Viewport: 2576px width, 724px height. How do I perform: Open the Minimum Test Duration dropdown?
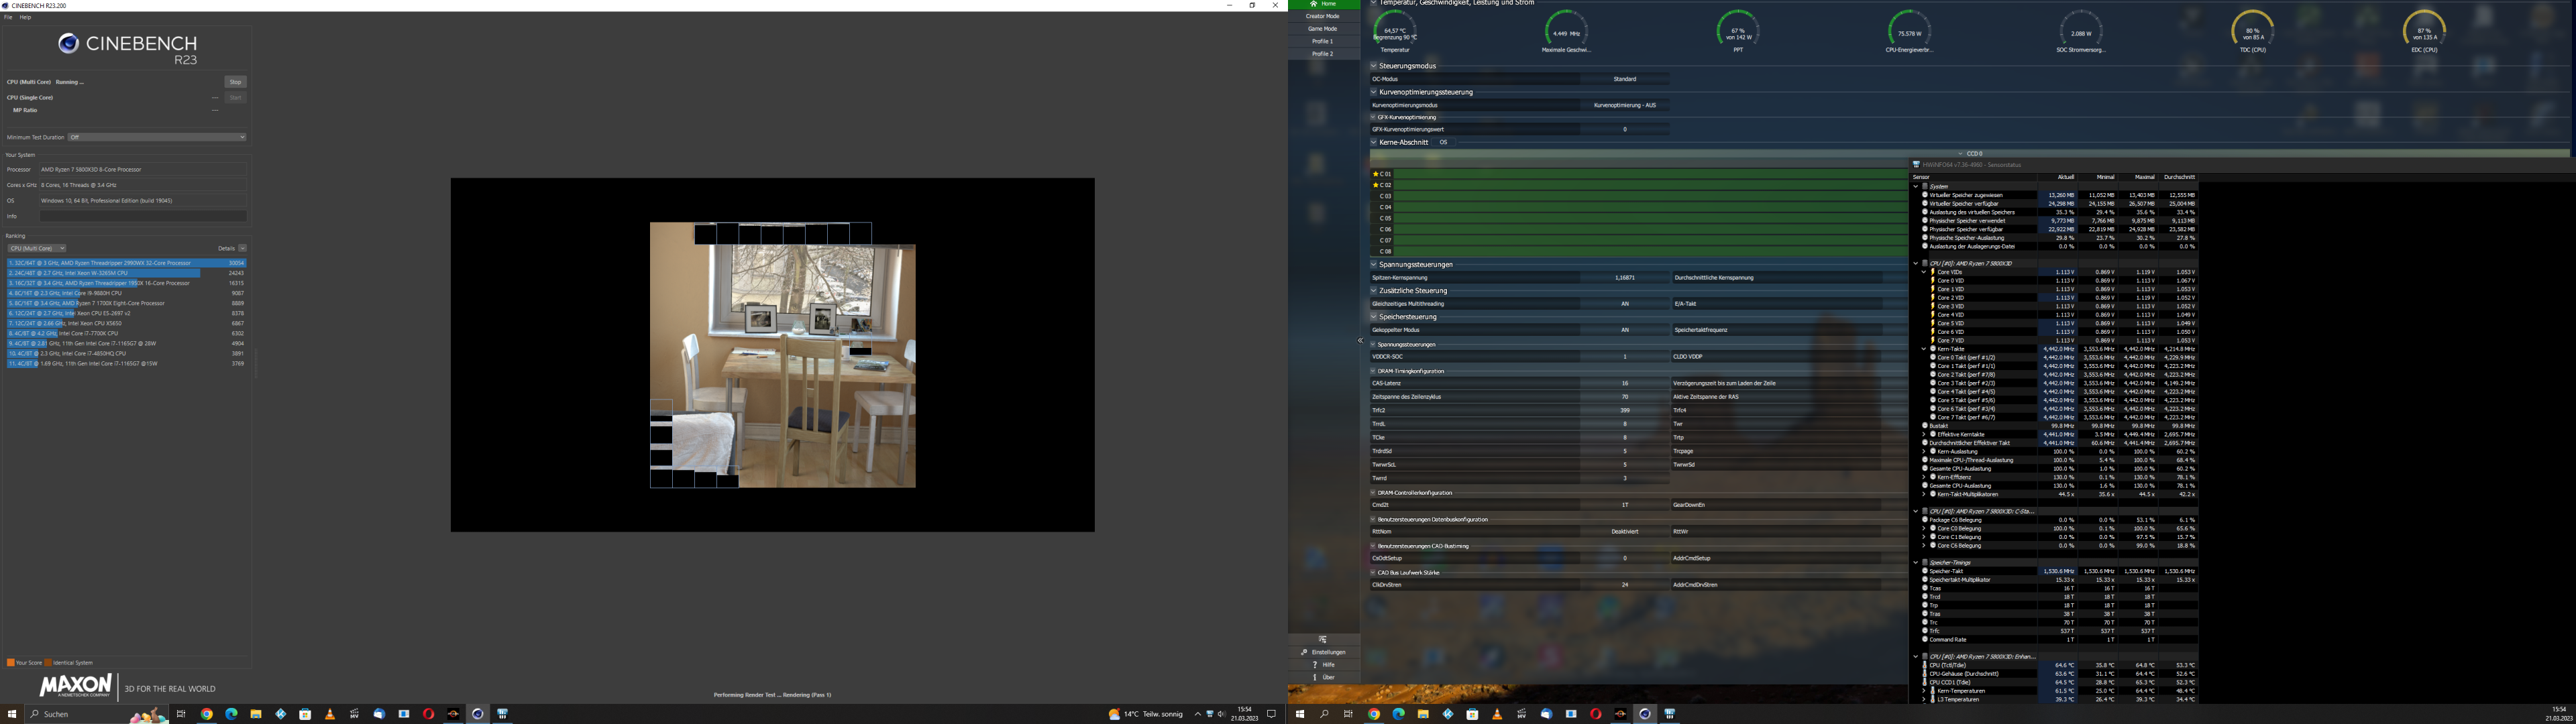pos(157,137)
